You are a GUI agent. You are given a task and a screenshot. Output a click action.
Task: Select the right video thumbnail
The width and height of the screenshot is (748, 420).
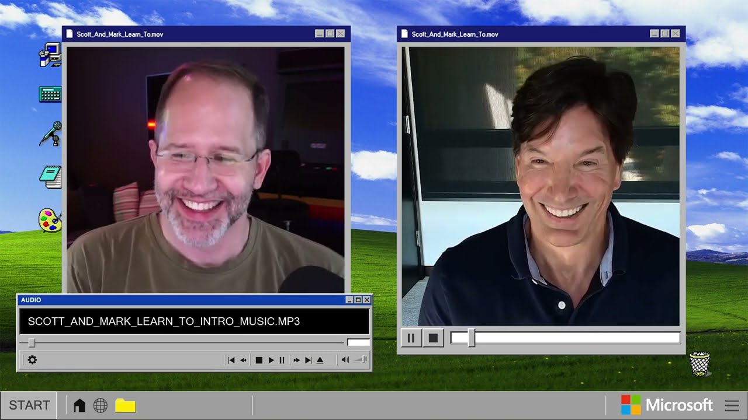coord(541,186)
